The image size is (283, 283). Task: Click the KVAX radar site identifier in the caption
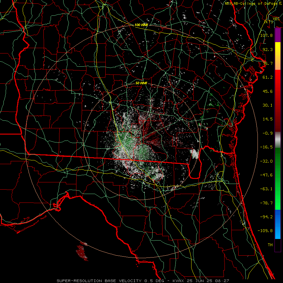178,281
